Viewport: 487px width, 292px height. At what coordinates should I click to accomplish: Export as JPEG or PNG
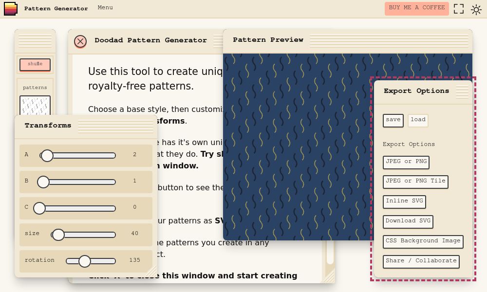click(406, 162)
